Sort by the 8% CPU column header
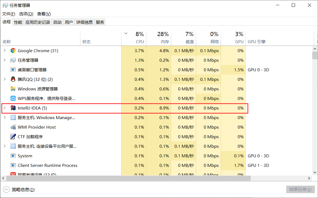Image resolution: width=318 pixels, height=198 pixels. tap(134, 39)
